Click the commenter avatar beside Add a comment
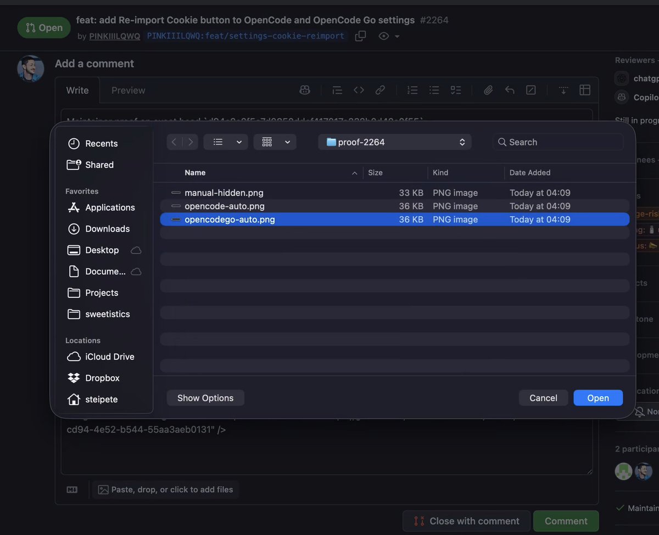659x535 pixels. tap(30, 69)
